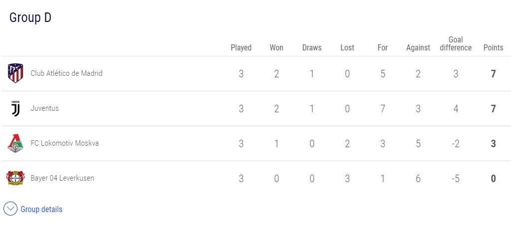Click the Juventus club logo
511x232 pixels.
click(15, 108)
